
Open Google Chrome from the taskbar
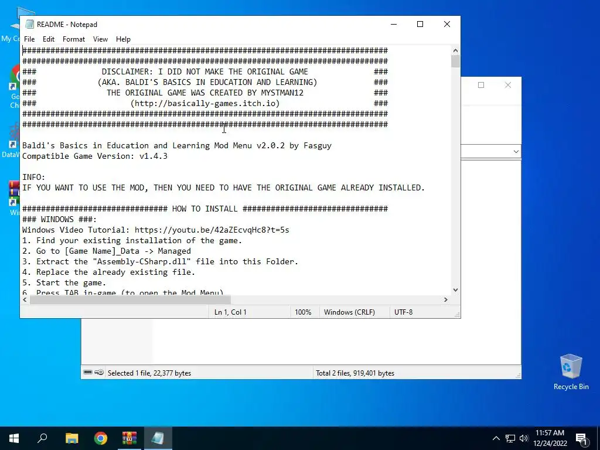101,438
